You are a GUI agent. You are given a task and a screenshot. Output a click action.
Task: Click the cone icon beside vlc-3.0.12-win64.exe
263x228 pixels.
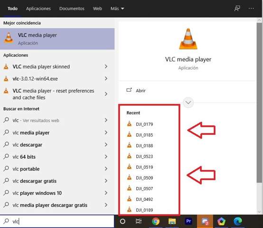pos(6,79)
